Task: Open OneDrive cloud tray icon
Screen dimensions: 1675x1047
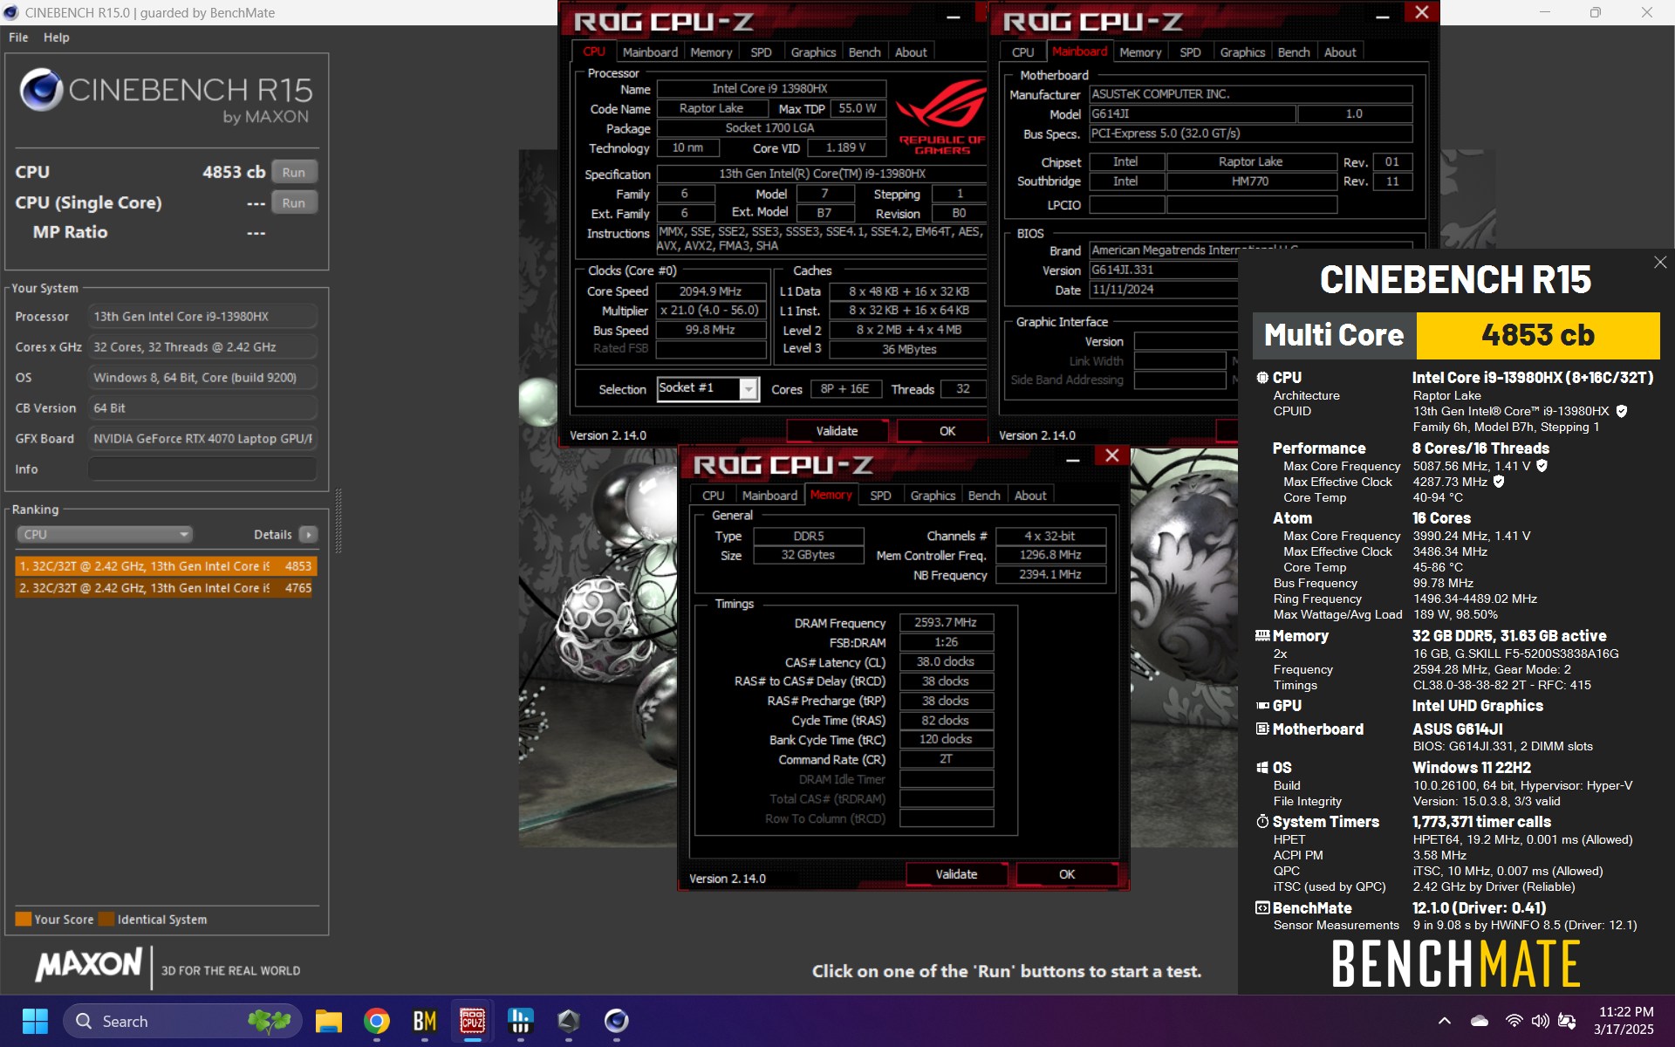Action: coord(1480,1021)
